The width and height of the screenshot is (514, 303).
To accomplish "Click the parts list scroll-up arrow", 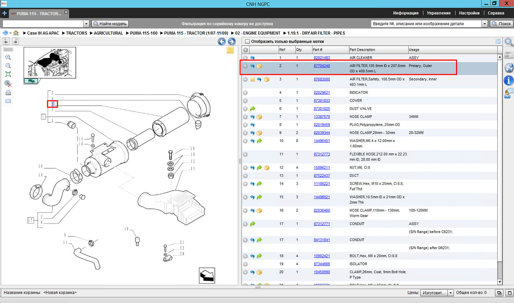I will pyautogui.click(x=500, y=57).
